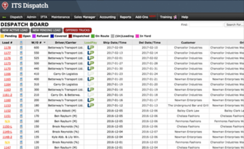Open load 1150-L link

7,126
